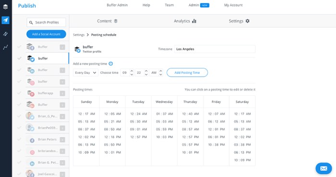Click the Publish title link

coord(27,6)
